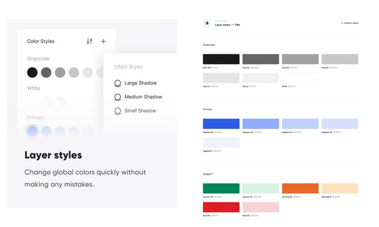Add a new color style with plus icon
The height and width of the screenshot is (227, 379).
[x=103, y=41]
